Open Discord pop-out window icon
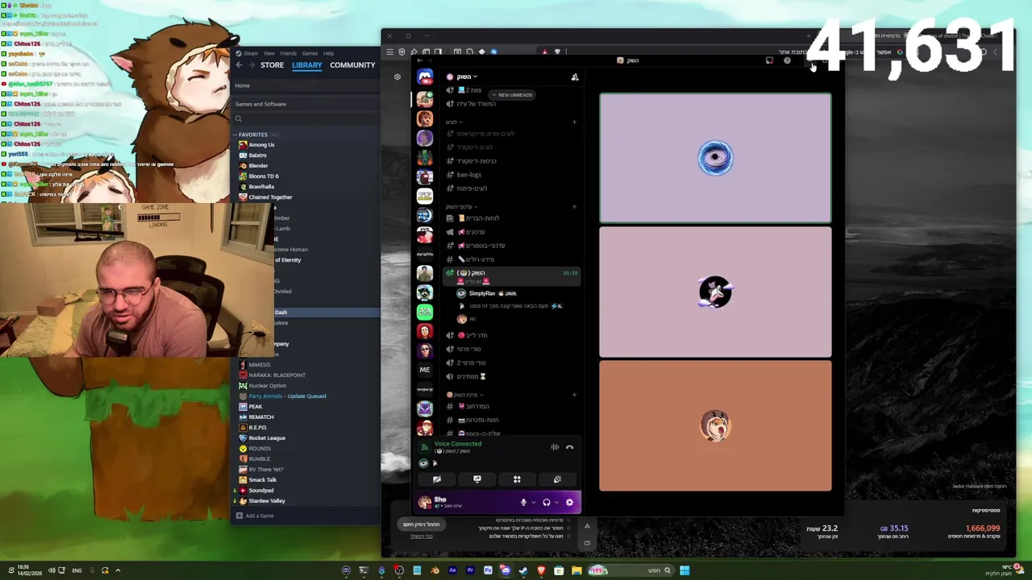 [769, 60]
